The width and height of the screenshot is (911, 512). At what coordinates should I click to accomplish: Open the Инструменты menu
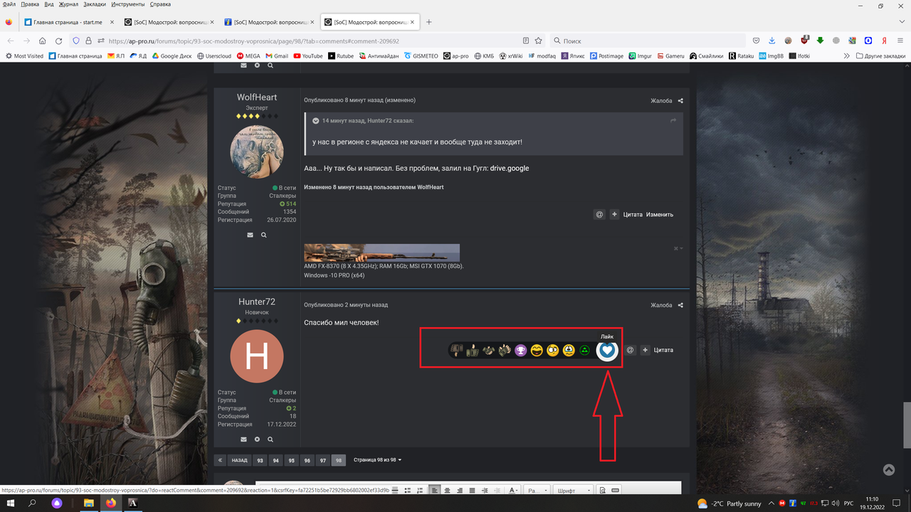pos(127,4)
